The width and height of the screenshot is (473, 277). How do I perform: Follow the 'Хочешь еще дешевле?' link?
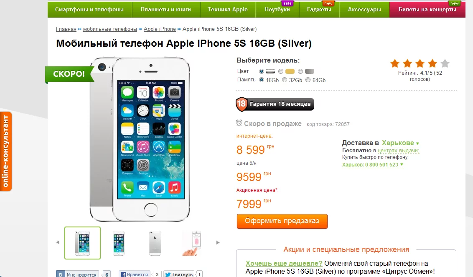284,264
